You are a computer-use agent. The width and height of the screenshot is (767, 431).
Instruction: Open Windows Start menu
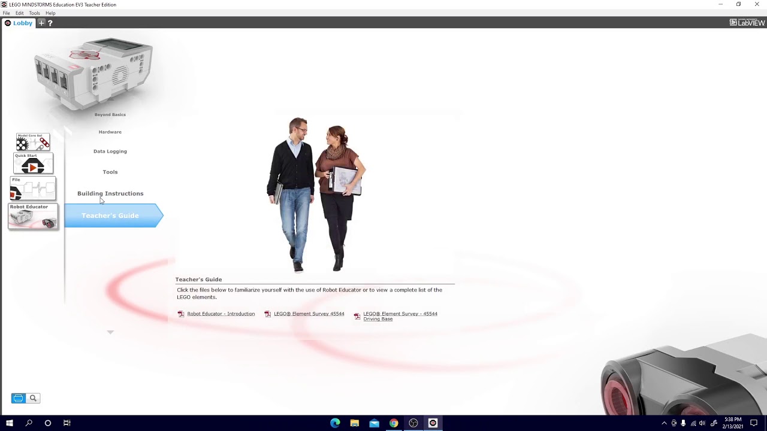pyautogui.click(x=10, y=423)
